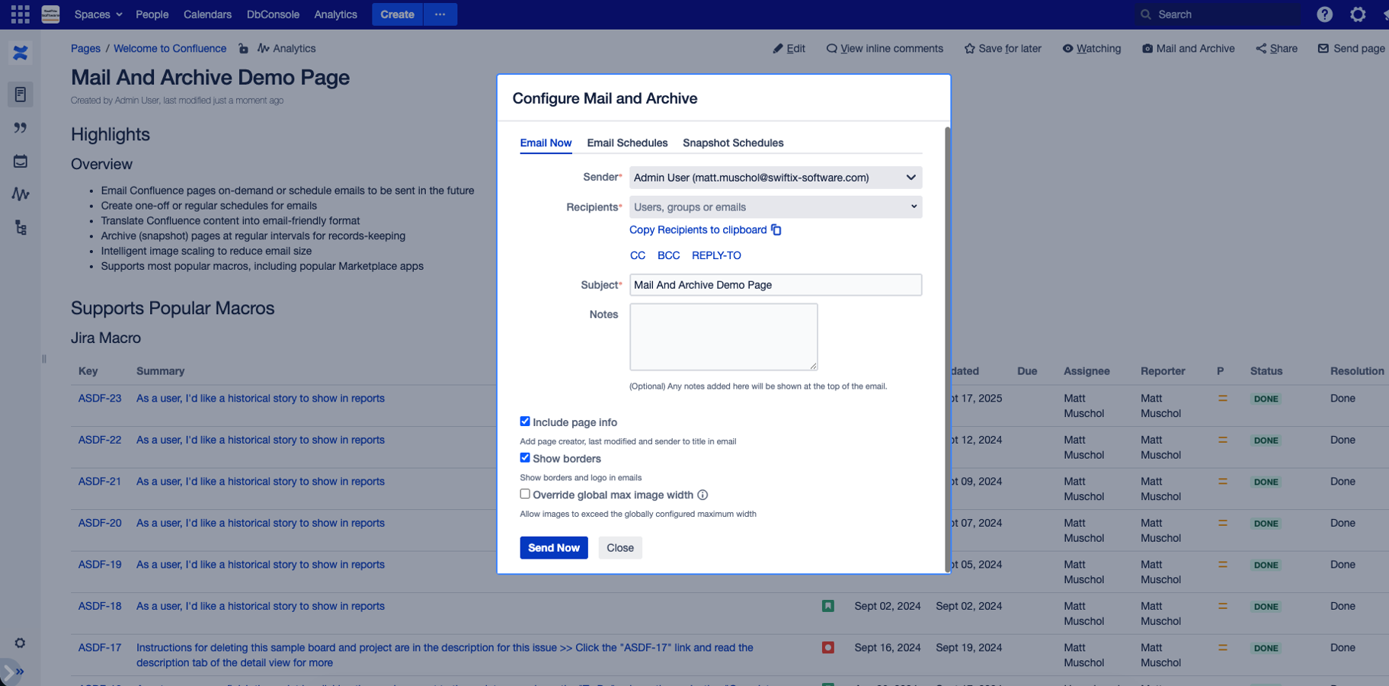Open the Calendars sidebar icon
Viewport: 1389px width, 686px height.
pos(21,161)
